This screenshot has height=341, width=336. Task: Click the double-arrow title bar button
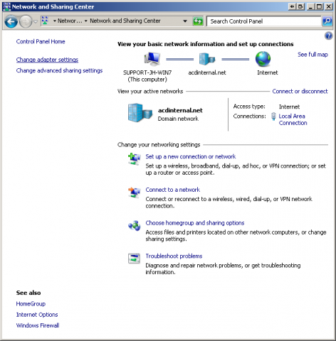292,6
